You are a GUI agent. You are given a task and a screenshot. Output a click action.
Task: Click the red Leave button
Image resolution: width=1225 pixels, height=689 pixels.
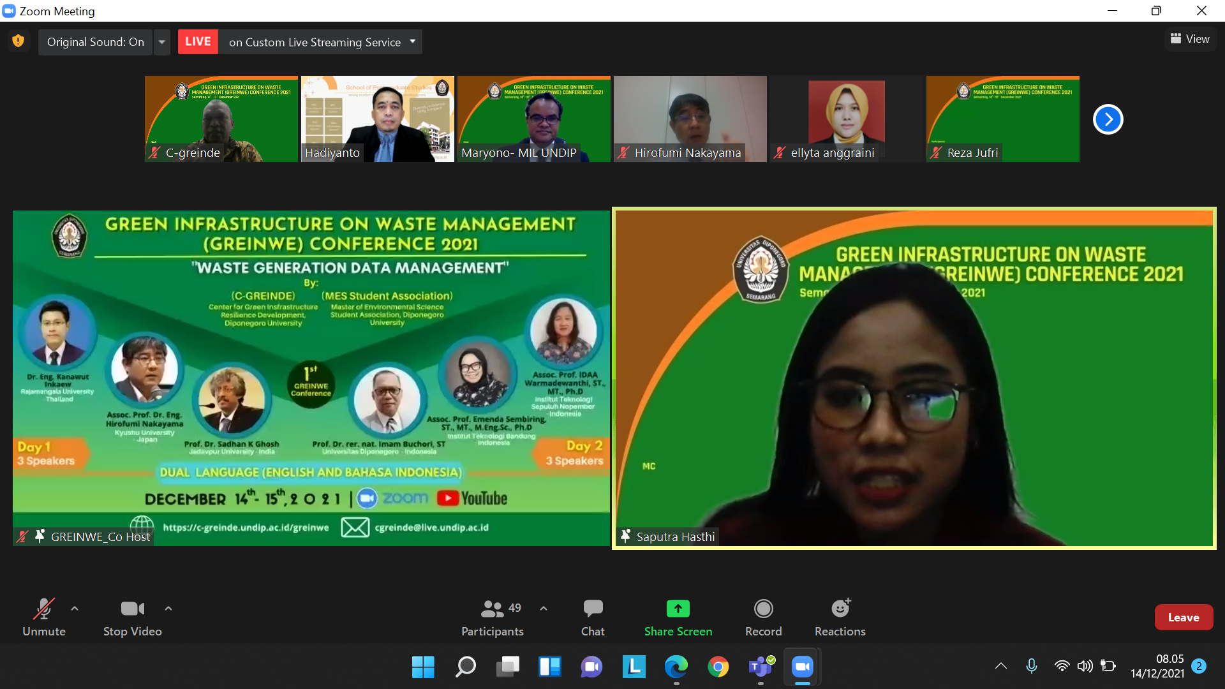pos(1183,617)
